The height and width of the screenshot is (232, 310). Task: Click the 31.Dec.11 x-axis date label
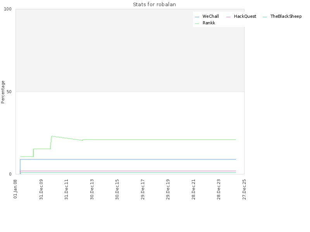(x=66, y=189)
